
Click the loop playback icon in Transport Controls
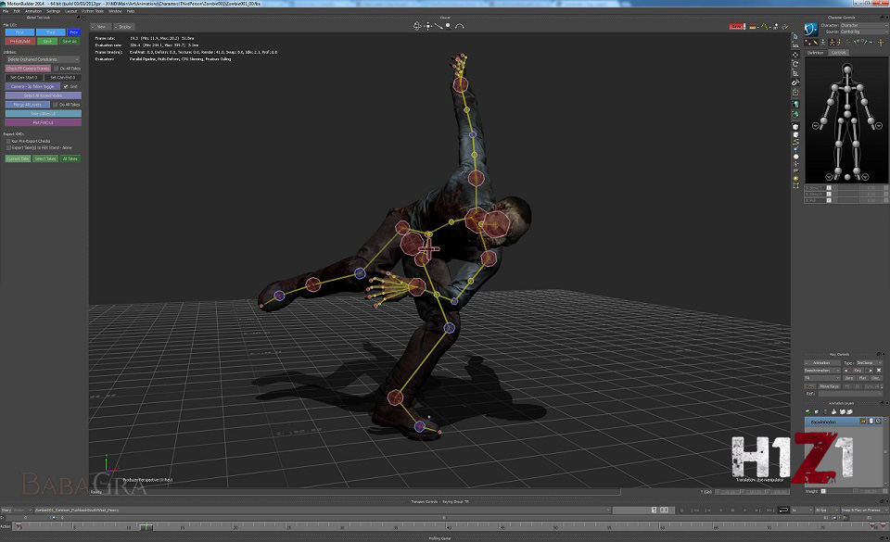click(784, 510)
